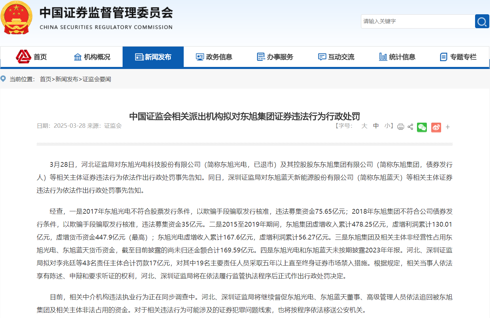490x318 pixels.
Task: Set font size to 中
Action: click(376, 126)
